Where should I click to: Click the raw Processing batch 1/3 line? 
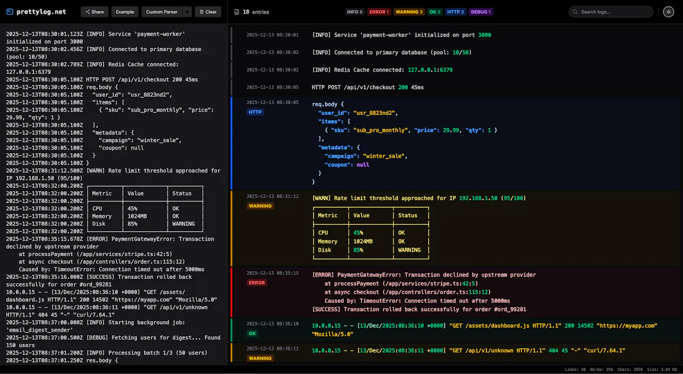click(107, 353)
